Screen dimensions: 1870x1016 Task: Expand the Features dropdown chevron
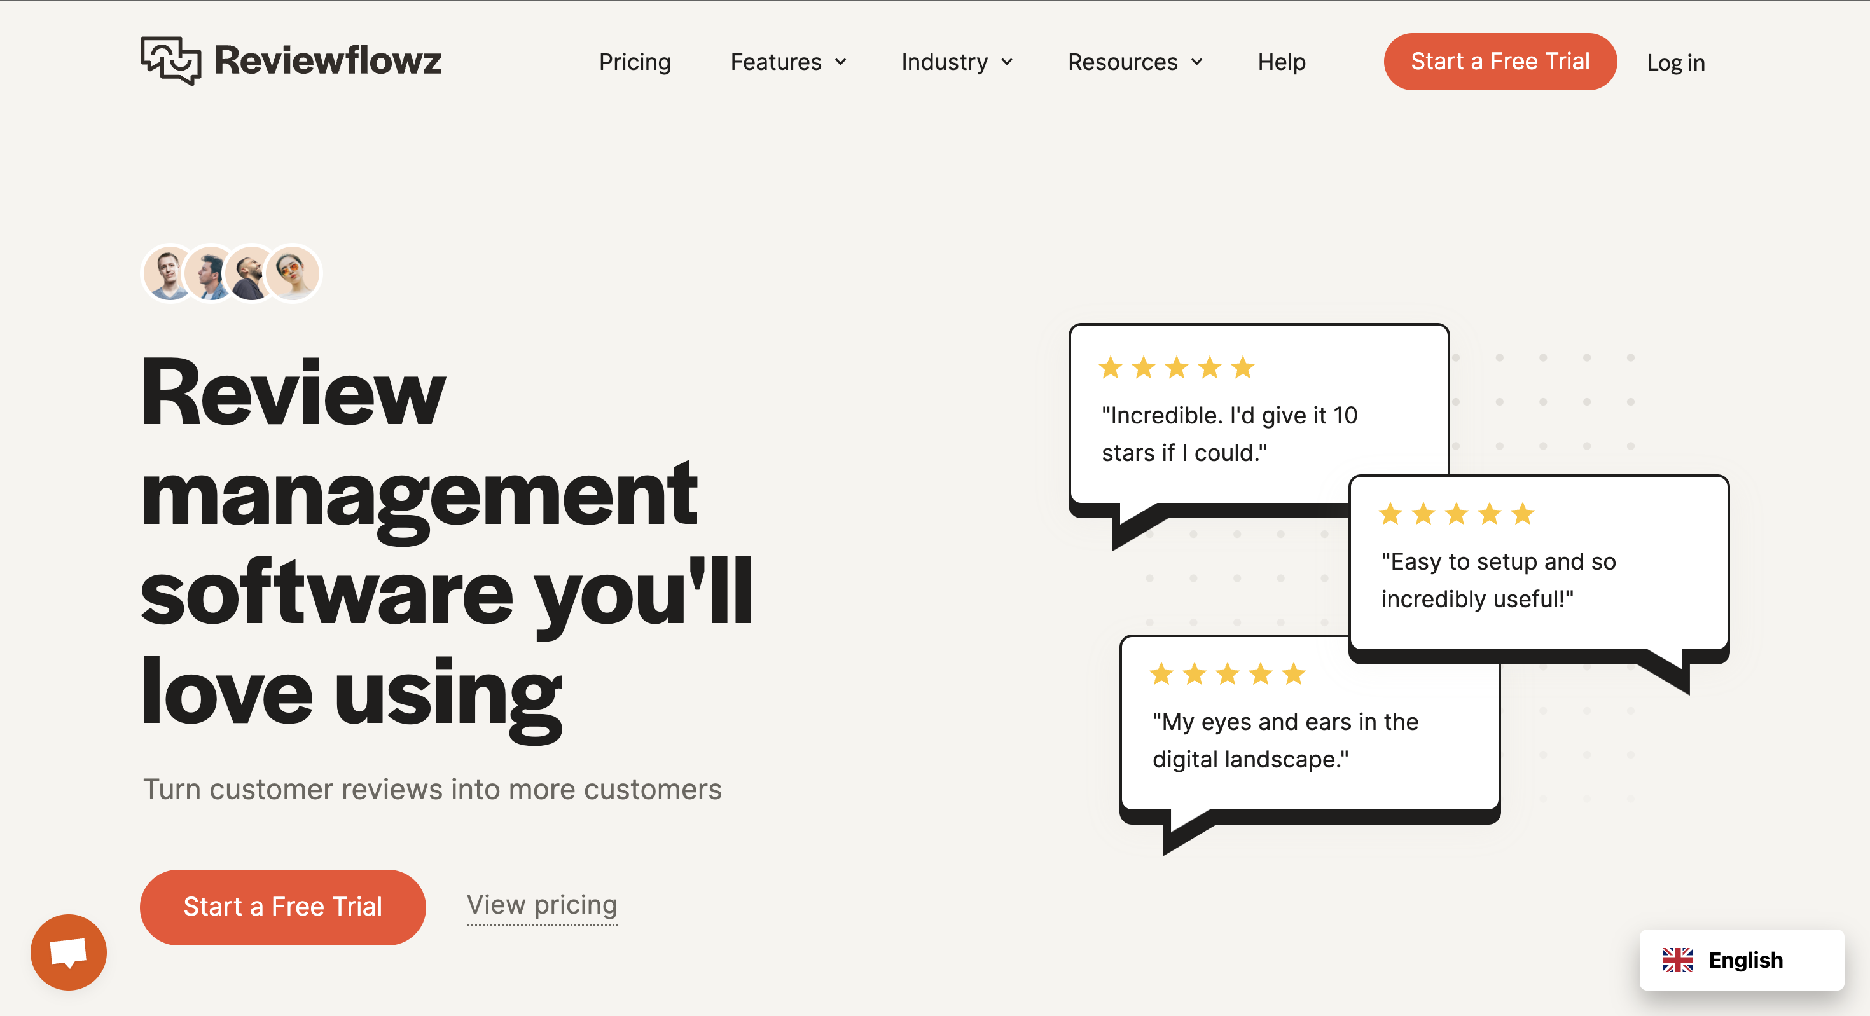pyautogui.click(x=841, y=62)
